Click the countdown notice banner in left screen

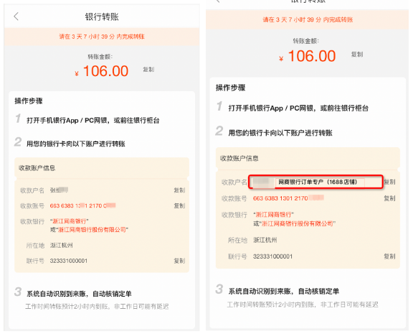[102, 37]
